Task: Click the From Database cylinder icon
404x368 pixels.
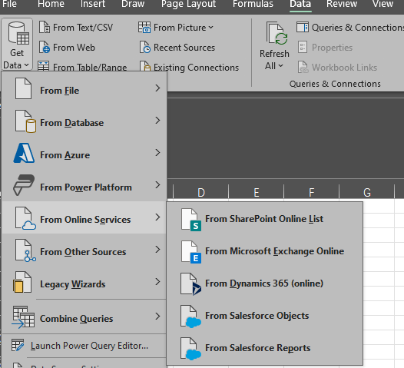Action: pyautogui.click(x=25, y=121)
